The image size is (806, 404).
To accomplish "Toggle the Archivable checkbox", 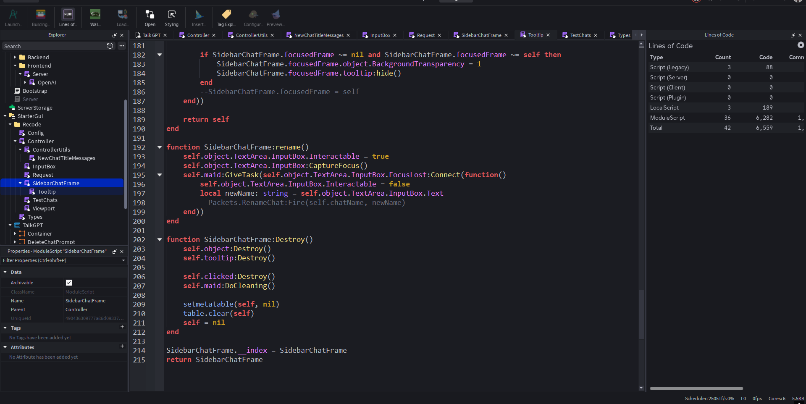I will (69, 283).
